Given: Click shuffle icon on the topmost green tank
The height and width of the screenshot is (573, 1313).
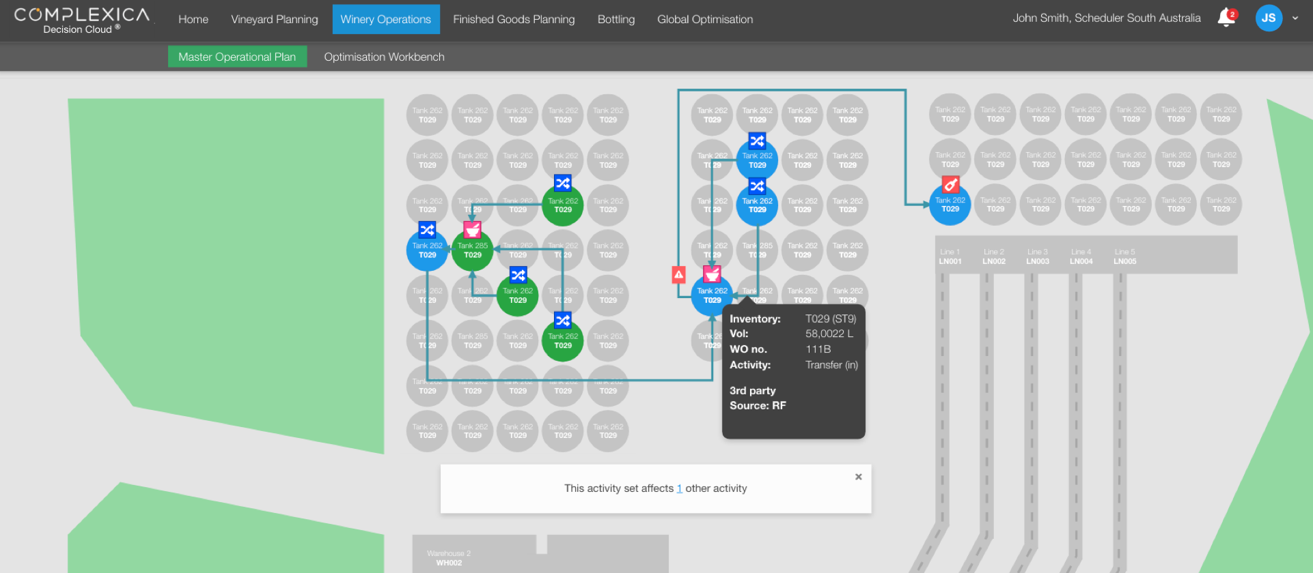Looking at the screenshot, I should (563, 183).
